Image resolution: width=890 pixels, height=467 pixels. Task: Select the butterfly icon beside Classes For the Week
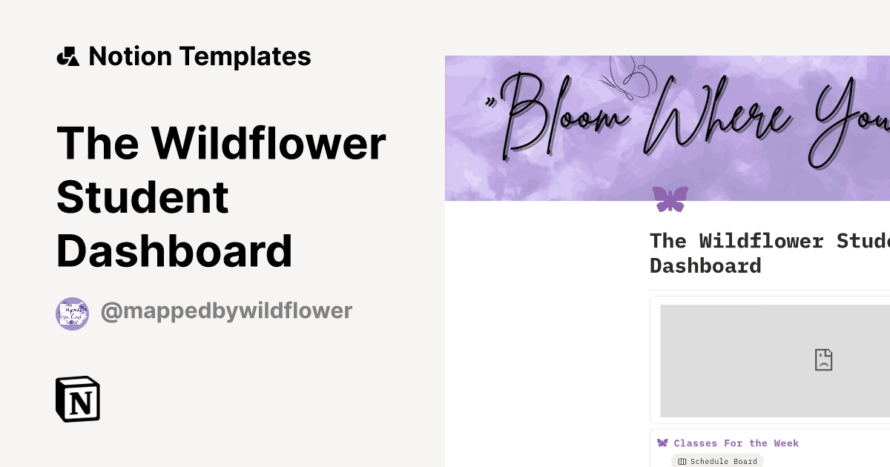[x=662, y=443]
